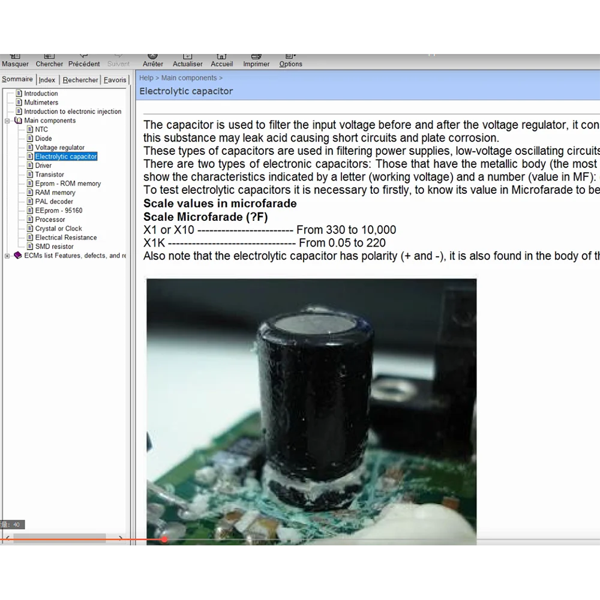Open the RAM memory topic
This screenshot has width=600, height=600.
click(x=55, y=193)
